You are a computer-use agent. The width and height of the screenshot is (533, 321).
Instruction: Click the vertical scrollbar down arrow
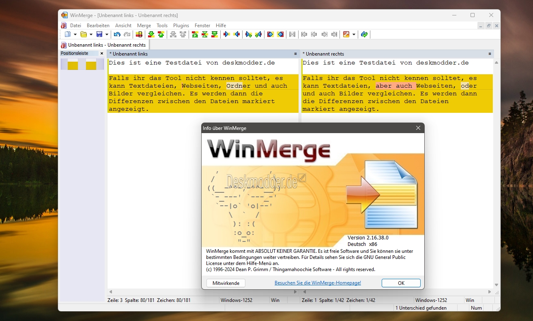click(496, 285)
